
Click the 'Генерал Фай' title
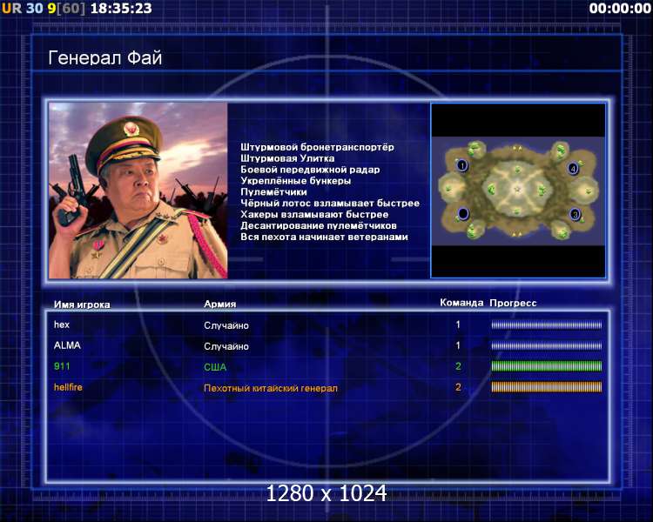coord(105,57)
